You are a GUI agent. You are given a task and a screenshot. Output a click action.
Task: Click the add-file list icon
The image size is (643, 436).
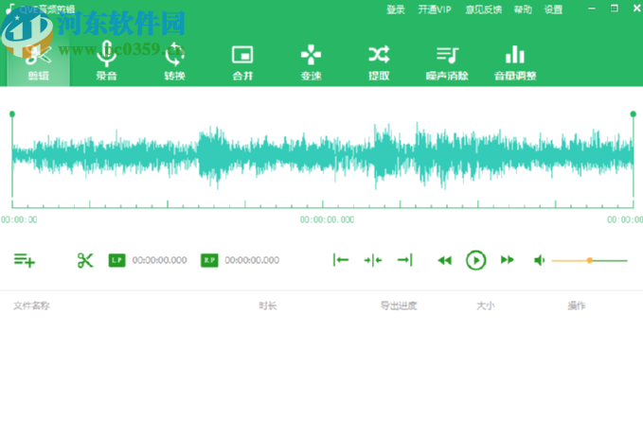(25, 260)
